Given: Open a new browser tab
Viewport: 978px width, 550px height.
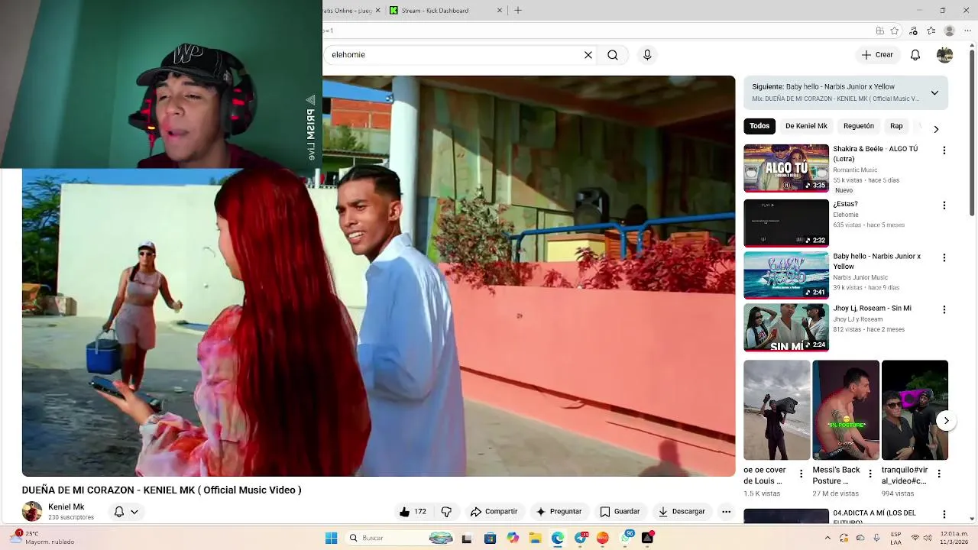Looking at the screenshot, I should (x=518, y=10).
